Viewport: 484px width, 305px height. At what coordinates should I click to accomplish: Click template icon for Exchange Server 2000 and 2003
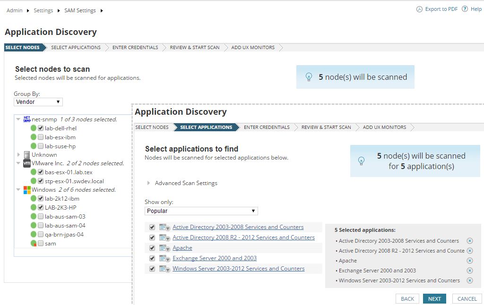pyautogui.click(x=164, y=258)
